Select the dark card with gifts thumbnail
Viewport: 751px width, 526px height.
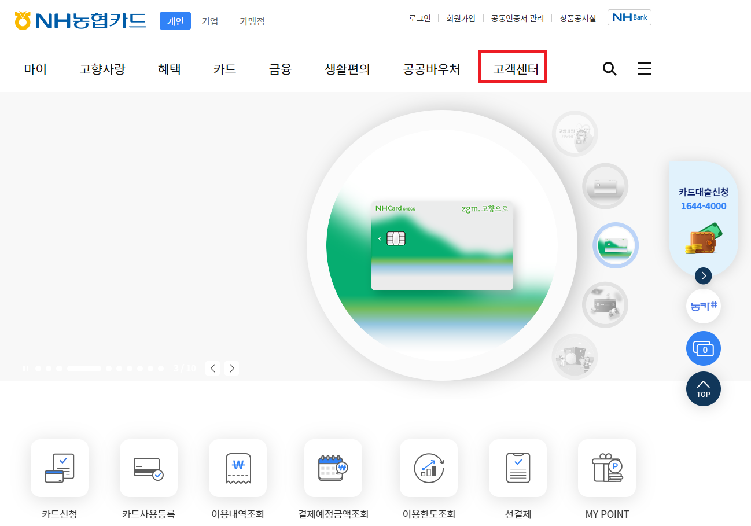click(605, 304)
